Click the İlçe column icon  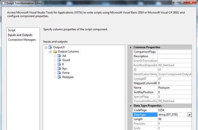coord(59,69)
